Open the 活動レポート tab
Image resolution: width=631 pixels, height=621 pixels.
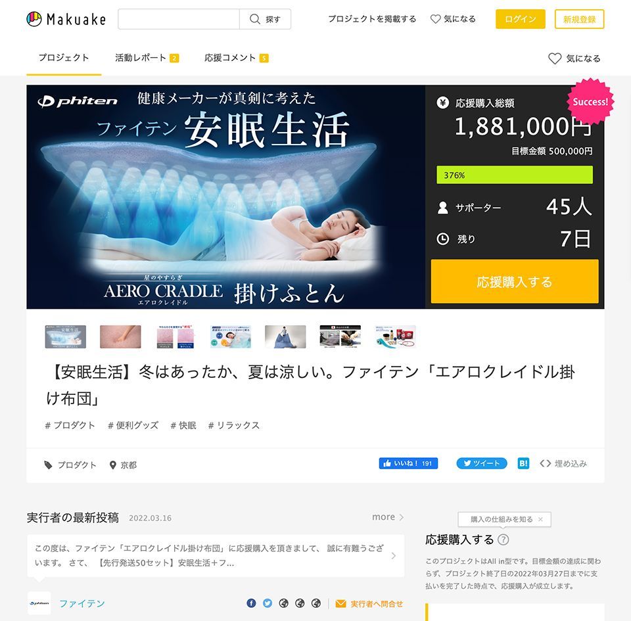pos(147,58)
